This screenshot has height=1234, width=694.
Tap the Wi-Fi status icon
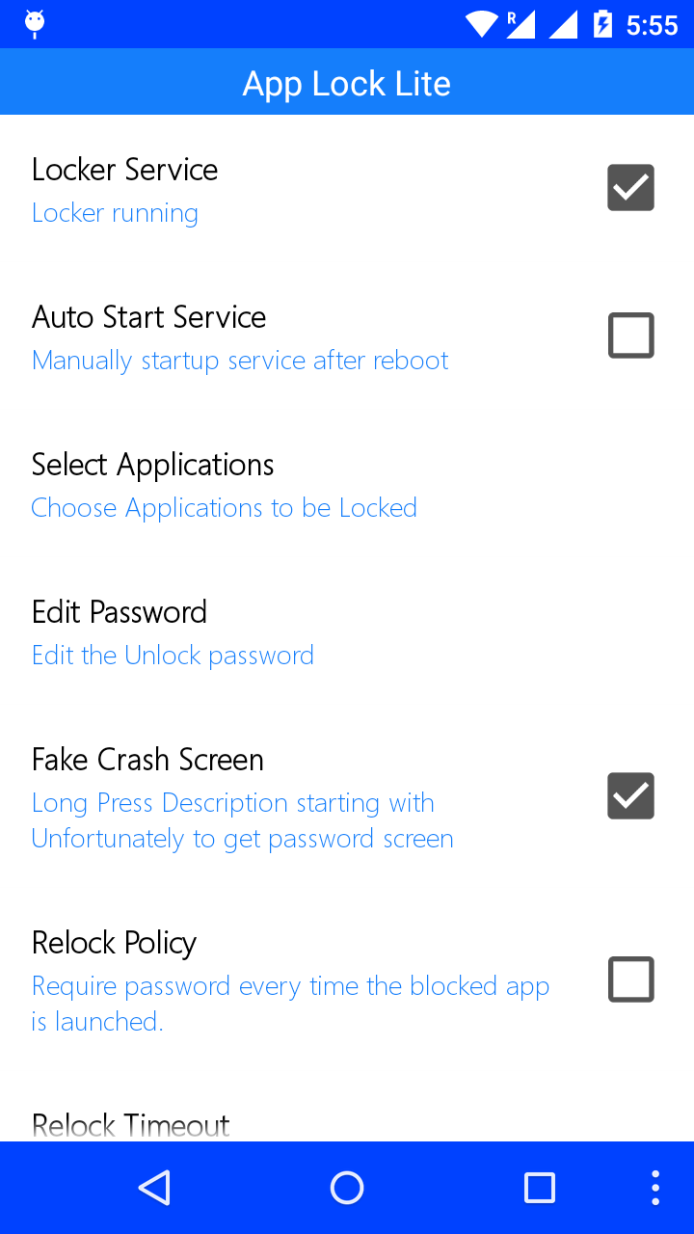481,24
